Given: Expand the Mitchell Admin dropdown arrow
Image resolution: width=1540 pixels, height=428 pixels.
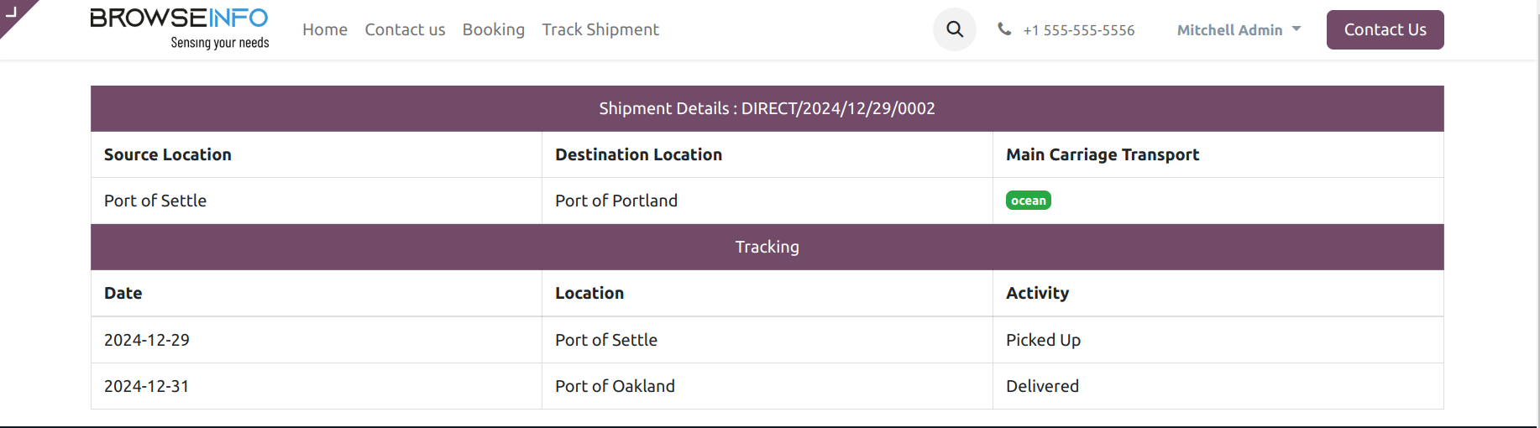Looking at the screenshot, I should click(1296, 29).
